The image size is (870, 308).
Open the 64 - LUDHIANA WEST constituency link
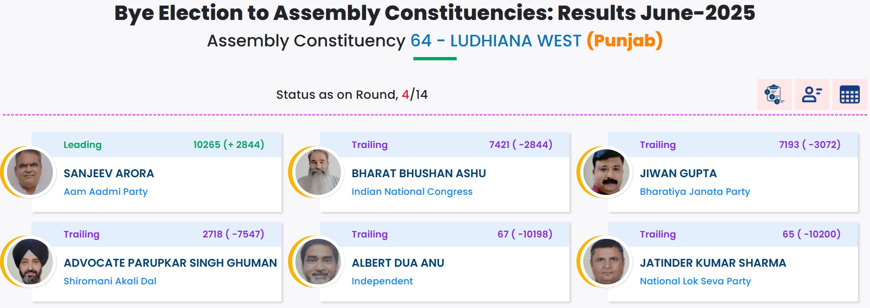pyautogui.click(x=495, y=41)
